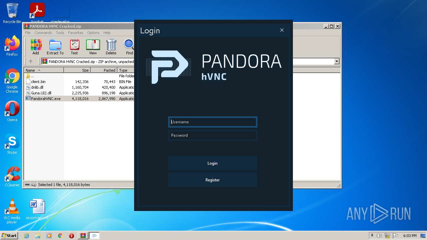Open the Favorites menu
The height and width of the screenshot is (240, 427).
pyautogui.click(x=76, y=33)
